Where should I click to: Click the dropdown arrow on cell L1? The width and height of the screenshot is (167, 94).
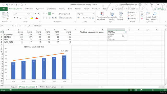pos(126,32)
